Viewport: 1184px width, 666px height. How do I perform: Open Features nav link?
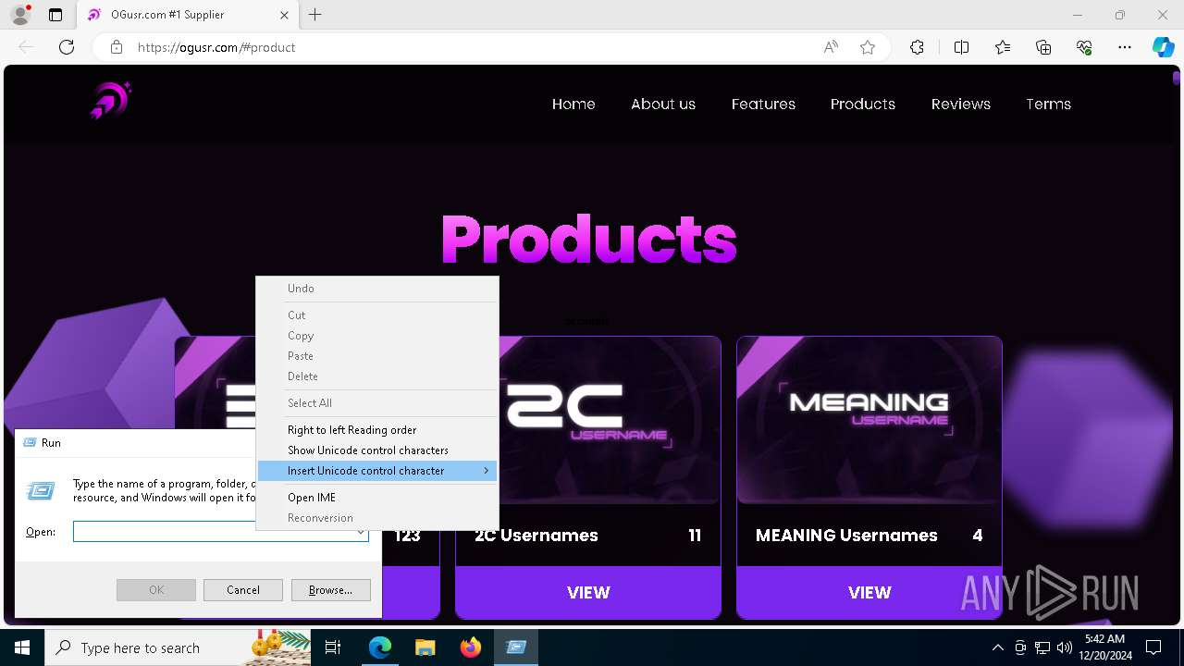pos(763,104)
